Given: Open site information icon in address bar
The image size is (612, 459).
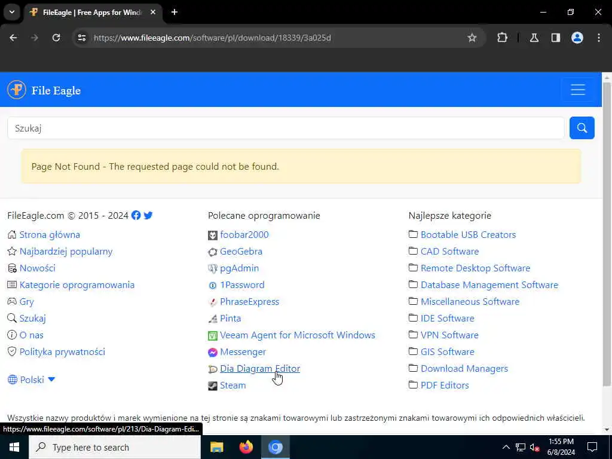Looking at the screenshot, I should coord(81,38).
